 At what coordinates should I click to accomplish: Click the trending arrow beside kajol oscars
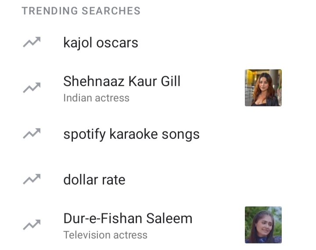coord(32,43)
